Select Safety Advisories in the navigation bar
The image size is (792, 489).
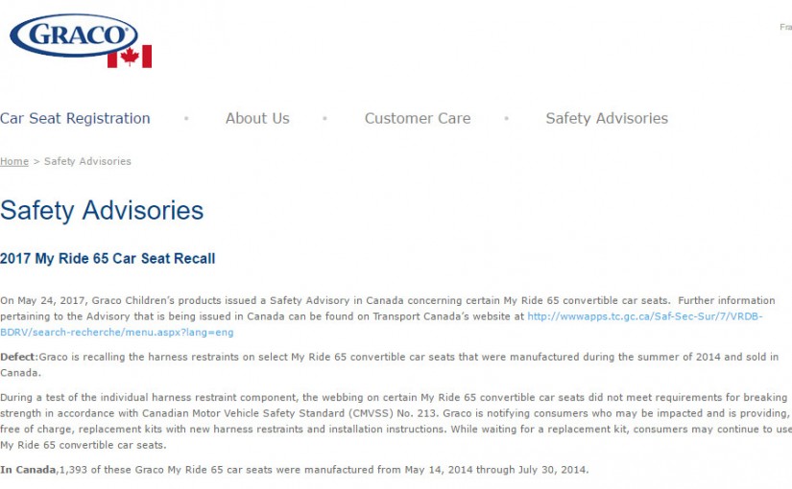click(x=607, y=119)
